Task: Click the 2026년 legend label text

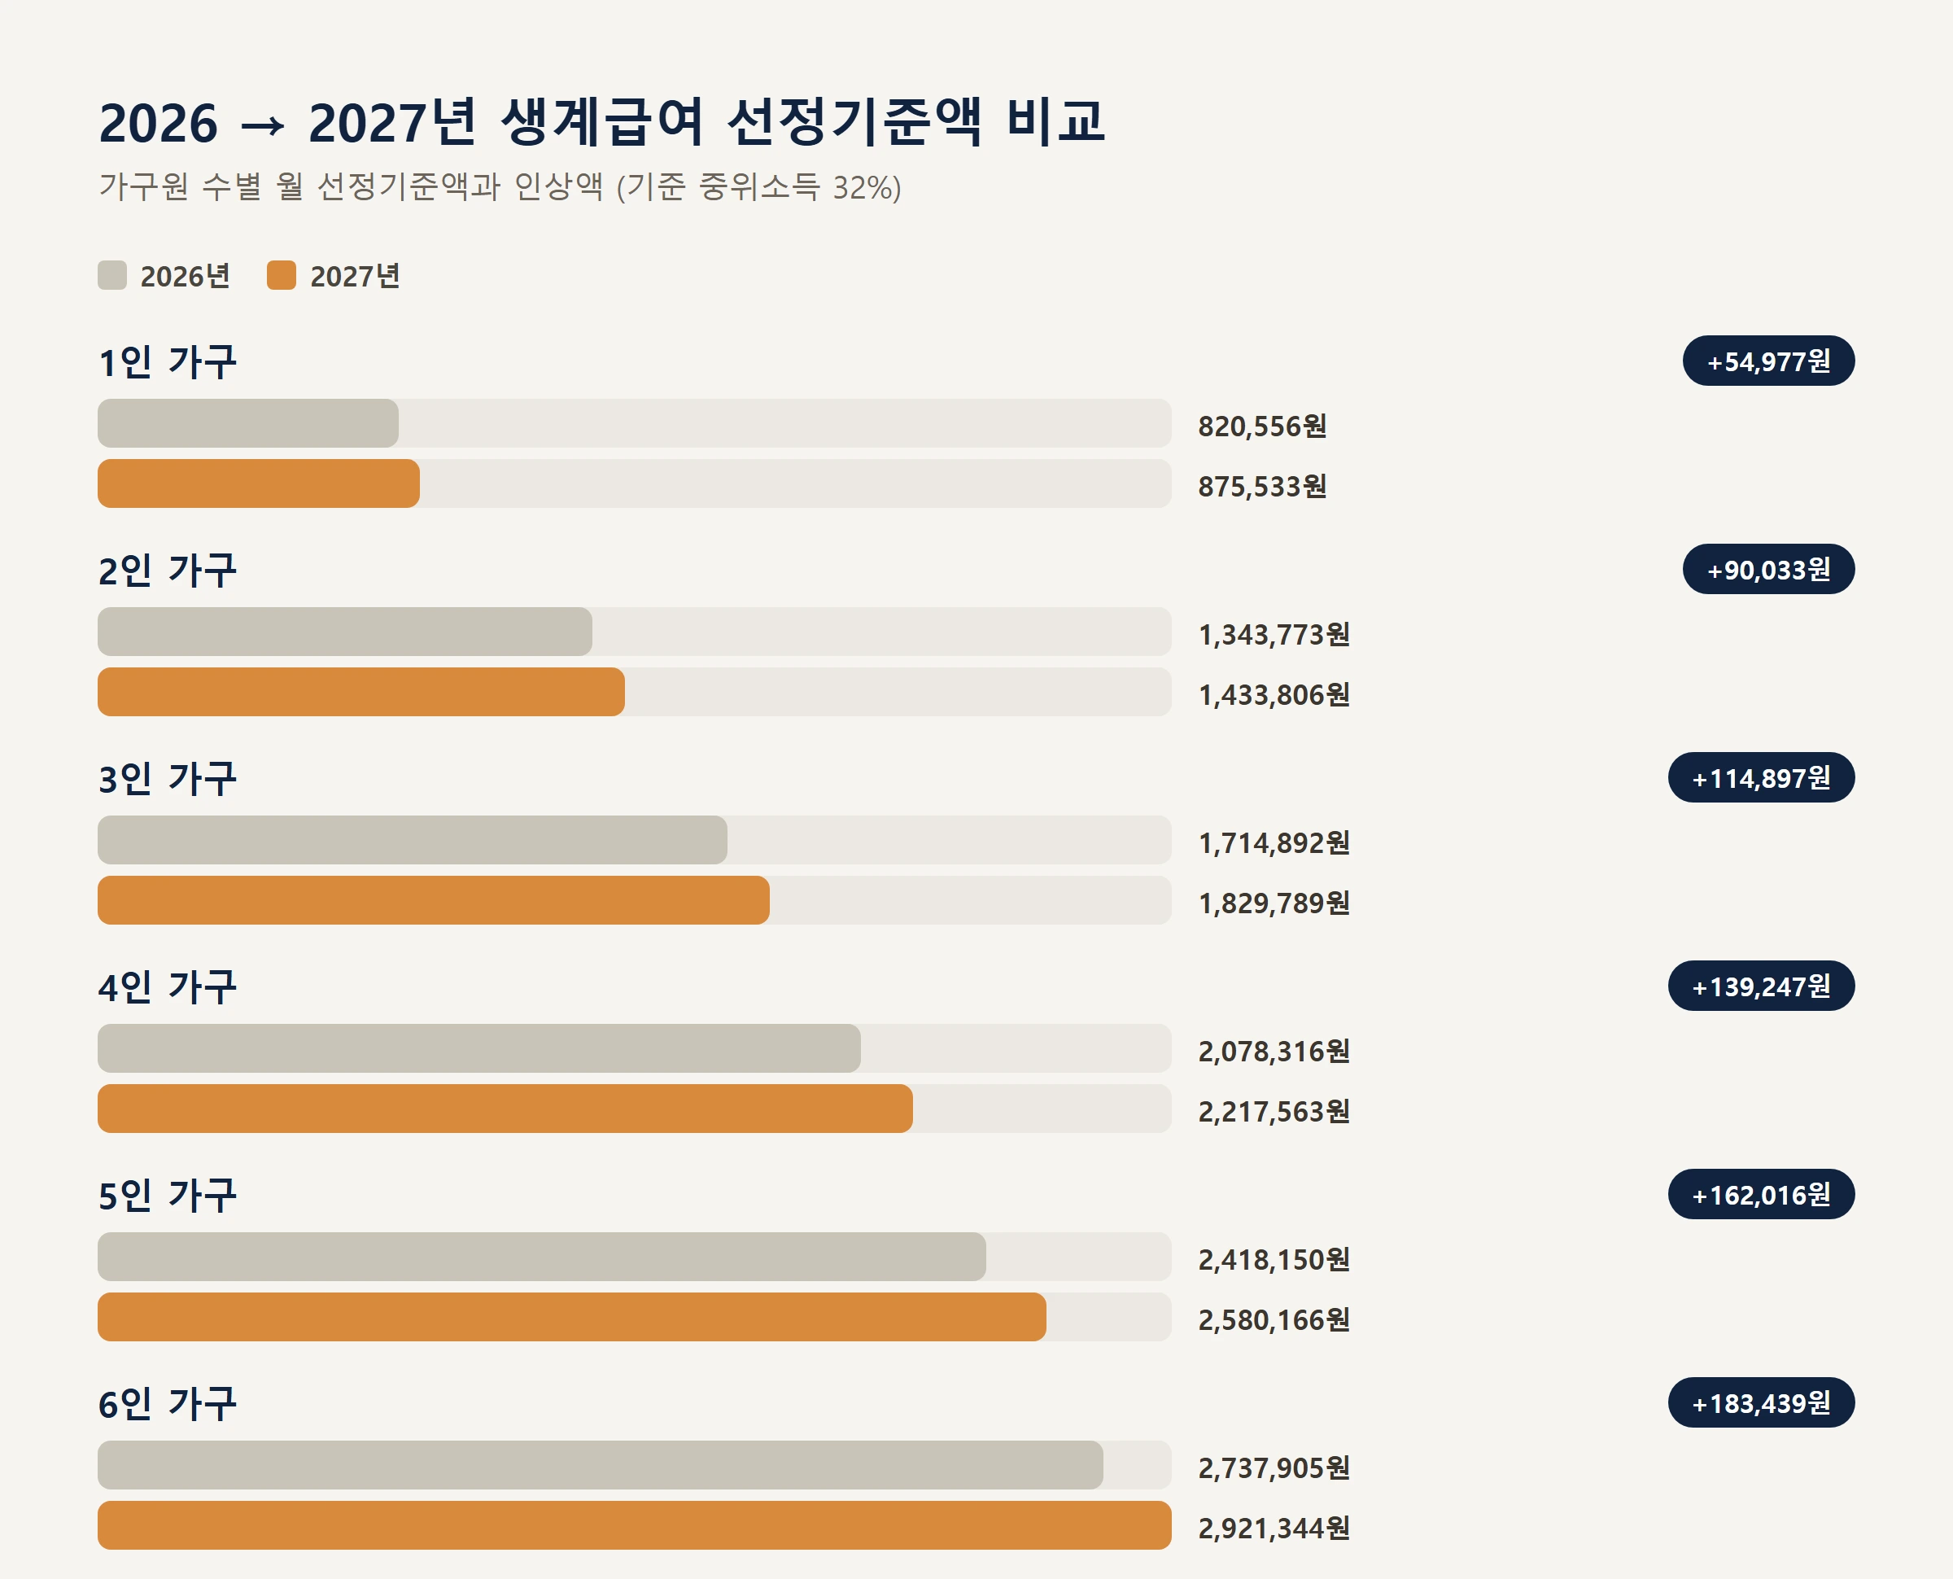Action: click(185, 276)
